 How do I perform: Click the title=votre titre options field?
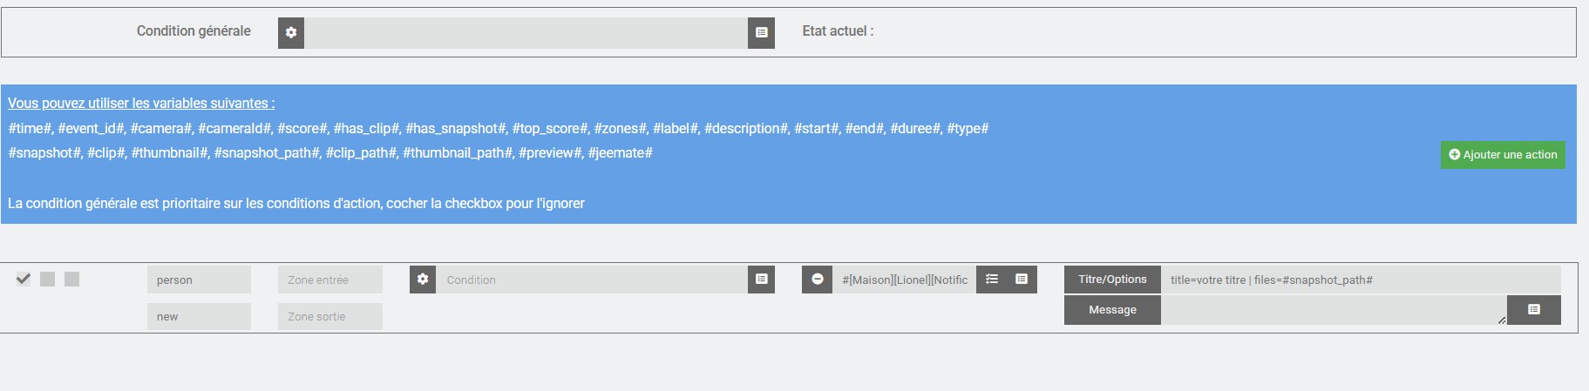[x=1361, y=280]
